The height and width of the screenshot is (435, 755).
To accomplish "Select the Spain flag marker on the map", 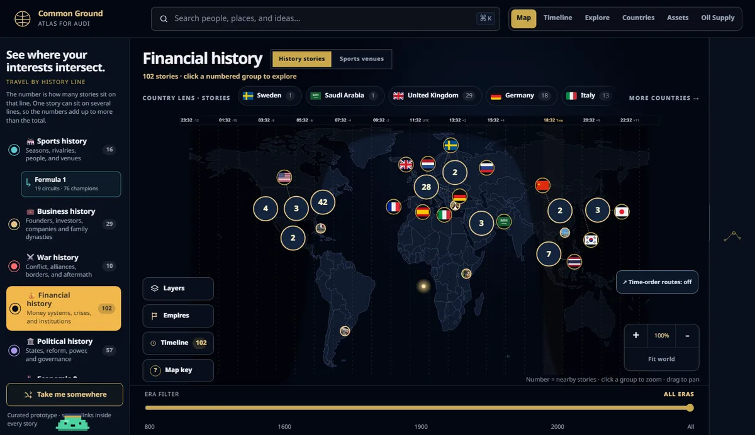I will tap(423, 212).
